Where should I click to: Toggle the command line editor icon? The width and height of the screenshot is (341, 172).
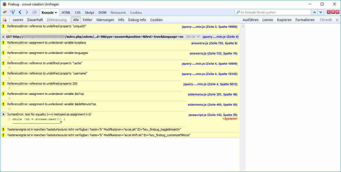pos(34,12)
